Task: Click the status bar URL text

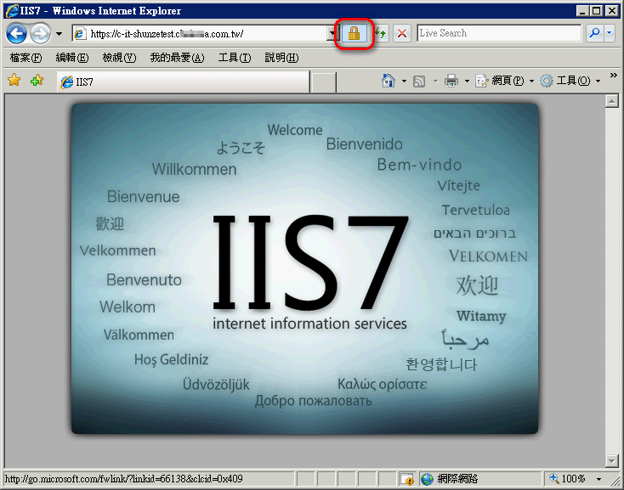Action: point(124,478)
